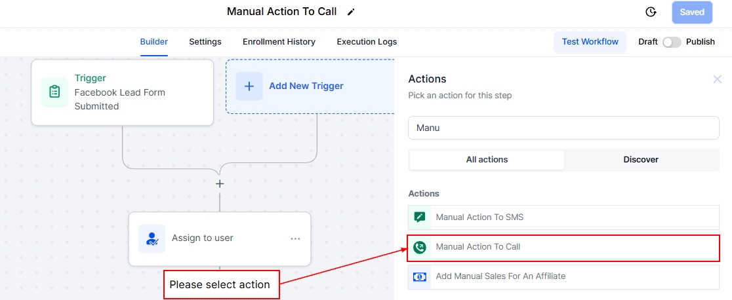Switch to the Settings tab
This screenshot has width=732, height=300.
(205, 42)
